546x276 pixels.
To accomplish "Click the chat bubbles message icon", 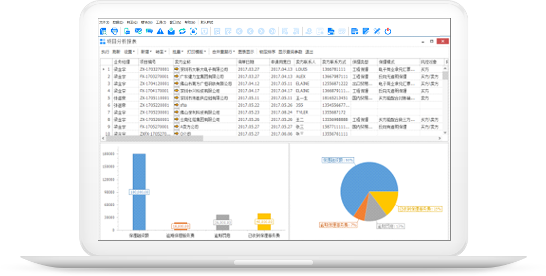I will click(x=149, y=32).
